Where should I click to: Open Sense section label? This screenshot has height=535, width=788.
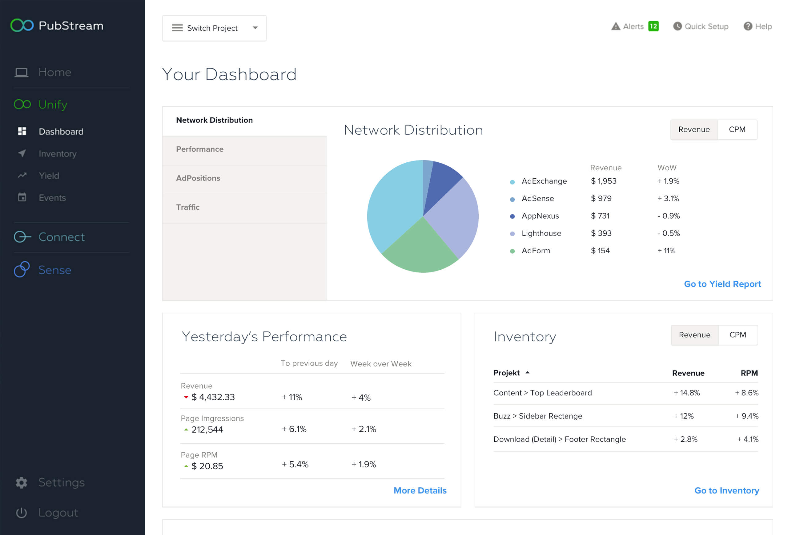click(54, 270)
